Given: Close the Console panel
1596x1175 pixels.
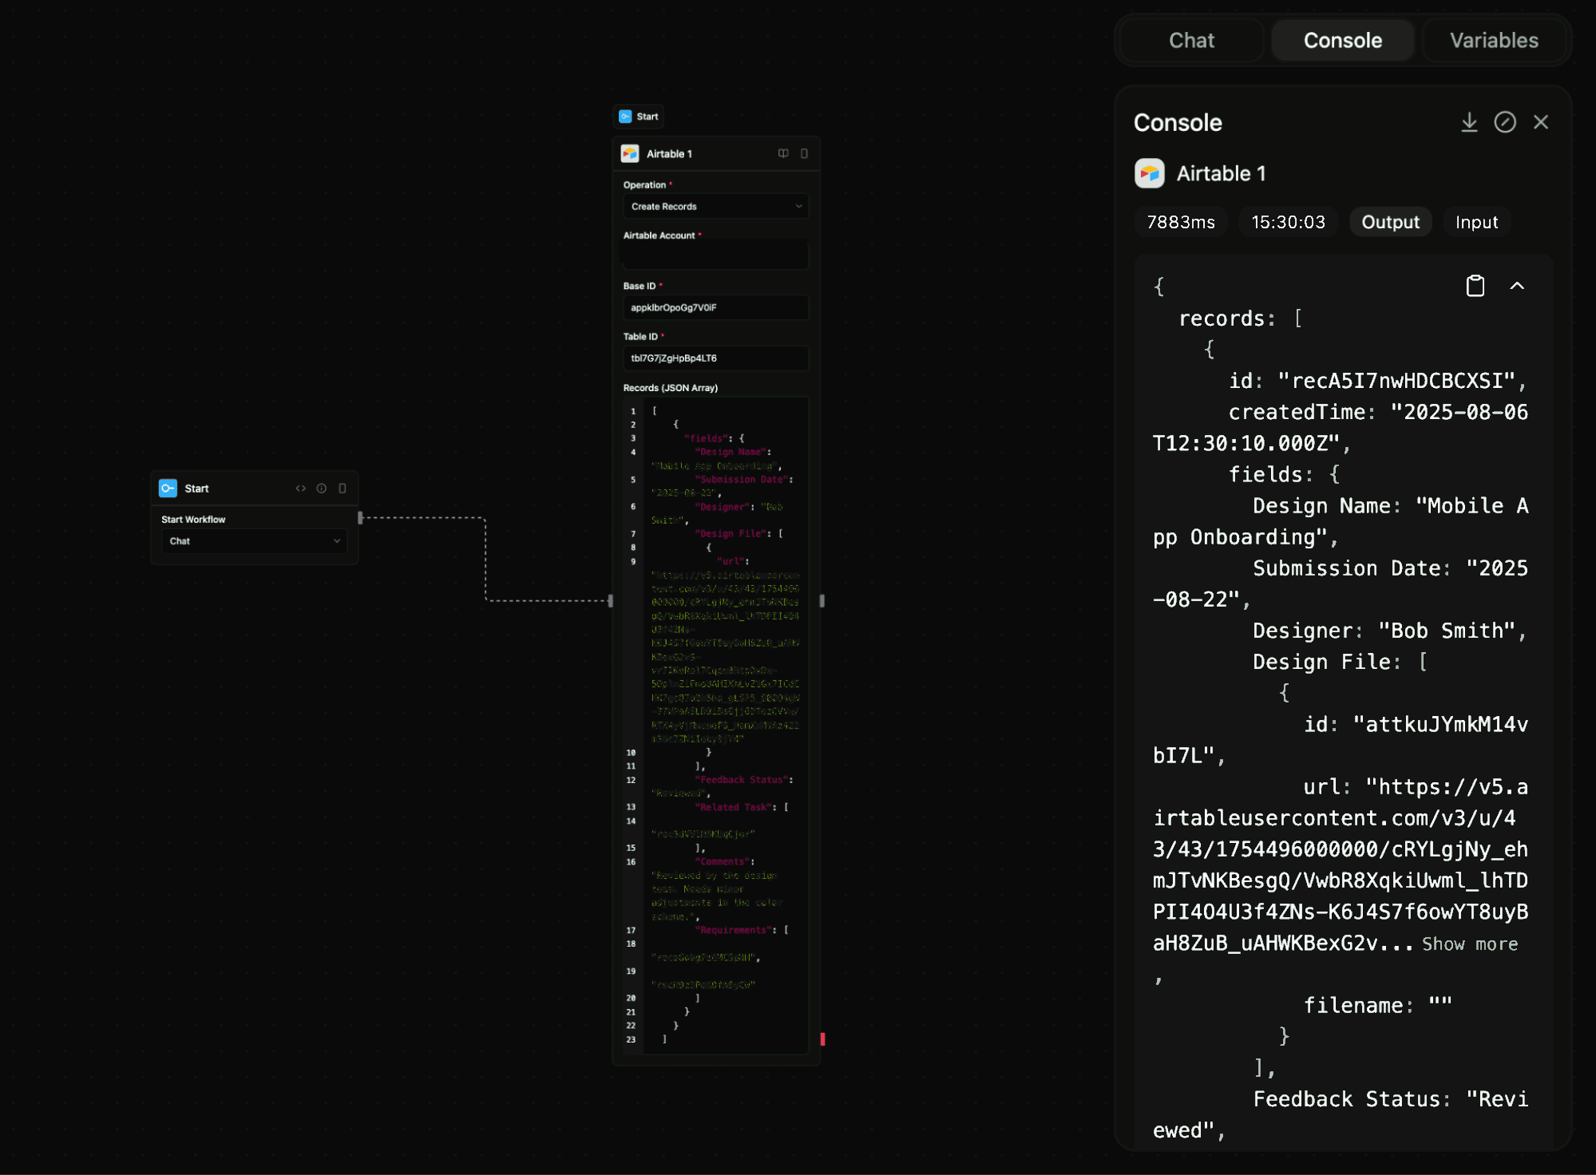Looking at the screenshot, I should [x=1541, y=122].
